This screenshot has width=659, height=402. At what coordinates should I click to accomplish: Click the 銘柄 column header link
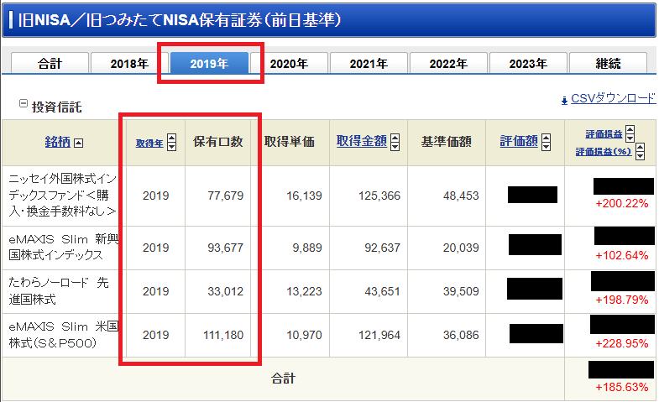click(x=57, y=142)
